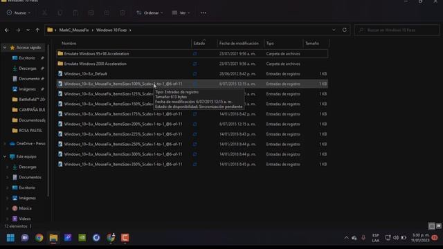Click the battery tray icon

tap(404, 238)
